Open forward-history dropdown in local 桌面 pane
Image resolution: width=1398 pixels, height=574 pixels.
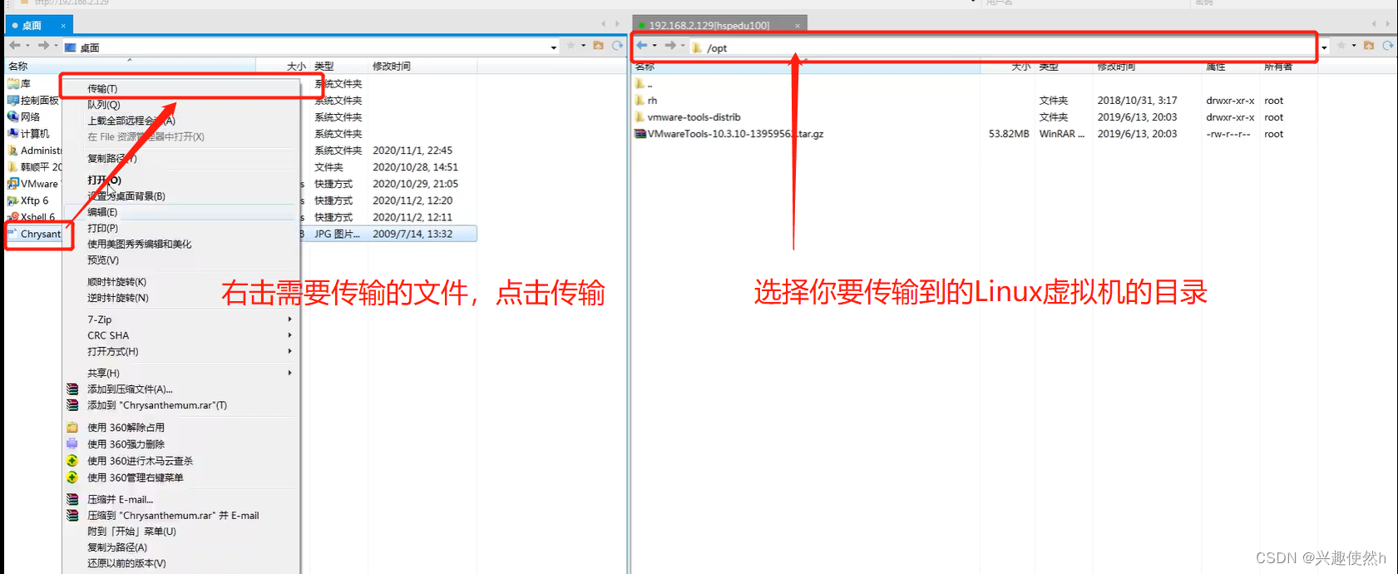pyautogui.click(x=56, y=46)
